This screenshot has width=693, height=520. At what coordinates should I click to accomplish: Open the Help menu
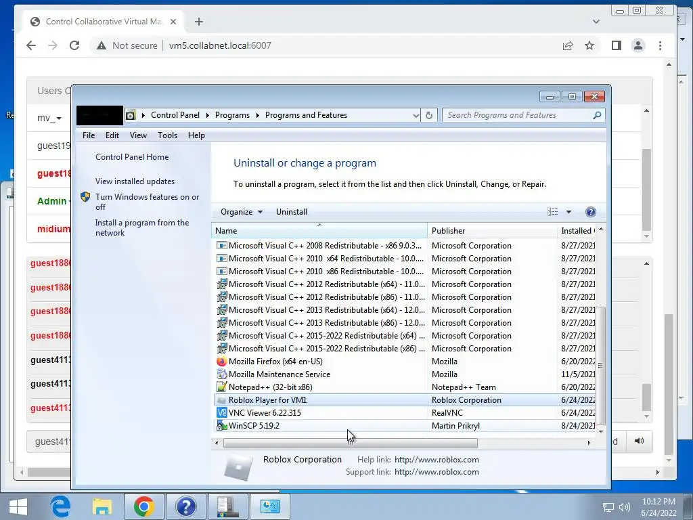pos(196,135)
